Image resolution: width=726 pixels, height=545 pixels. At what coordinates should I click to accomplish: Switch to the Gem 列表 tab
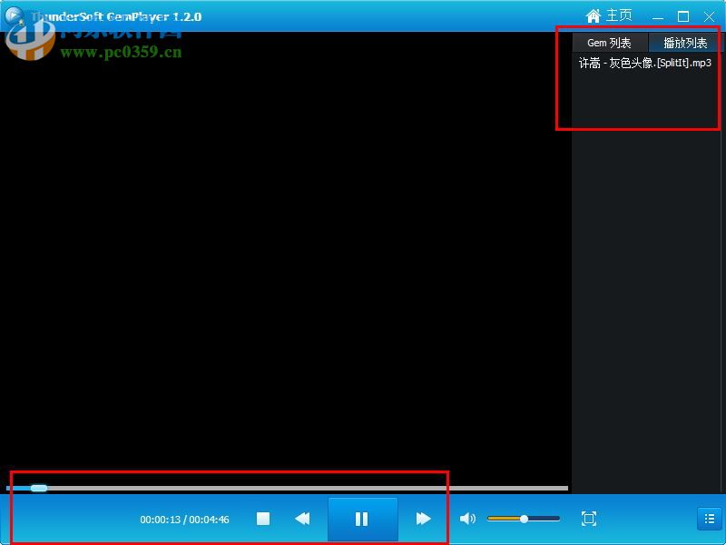point(610,42)
